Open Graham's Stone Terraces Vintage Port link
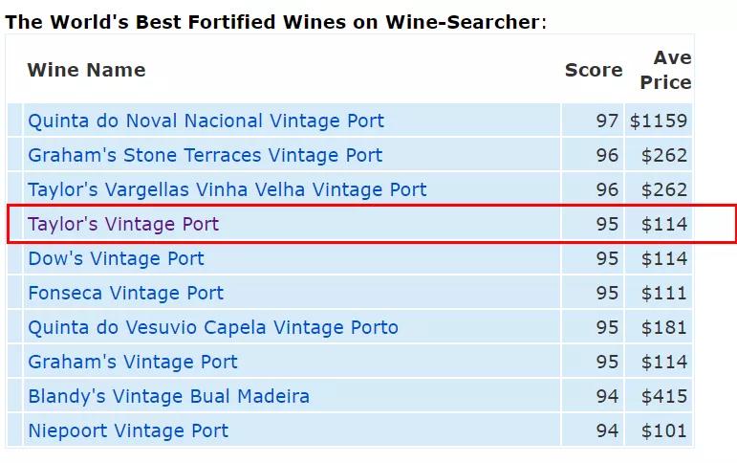Viewport: 737px width, 463px height. (x=205, y=156)
